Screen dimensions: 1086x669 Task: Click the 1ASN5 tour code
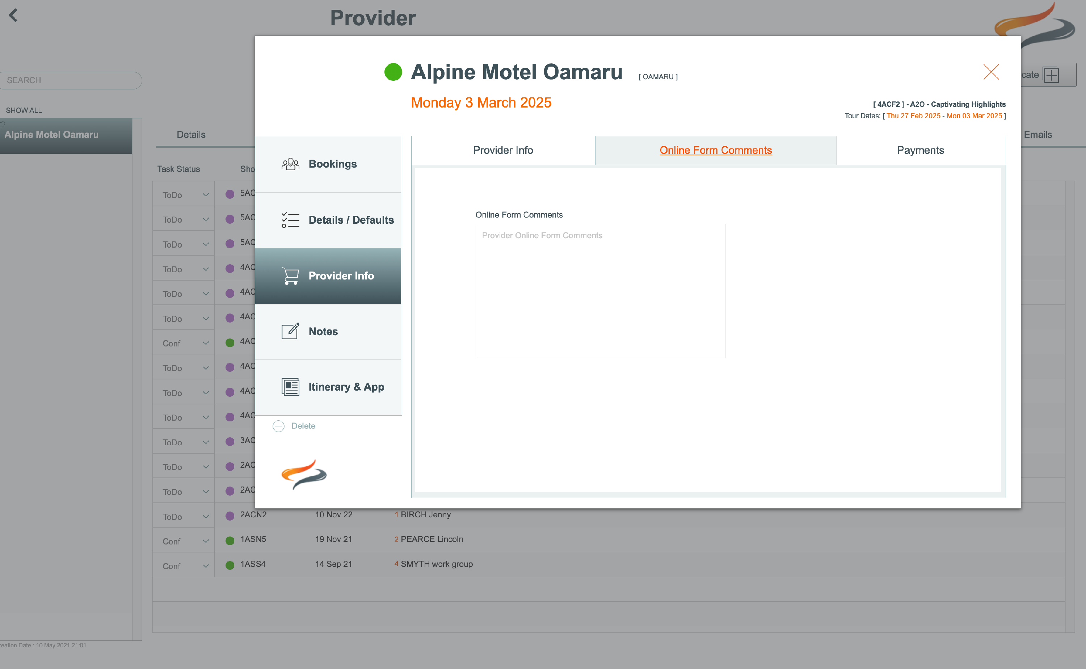pos(253,539)
